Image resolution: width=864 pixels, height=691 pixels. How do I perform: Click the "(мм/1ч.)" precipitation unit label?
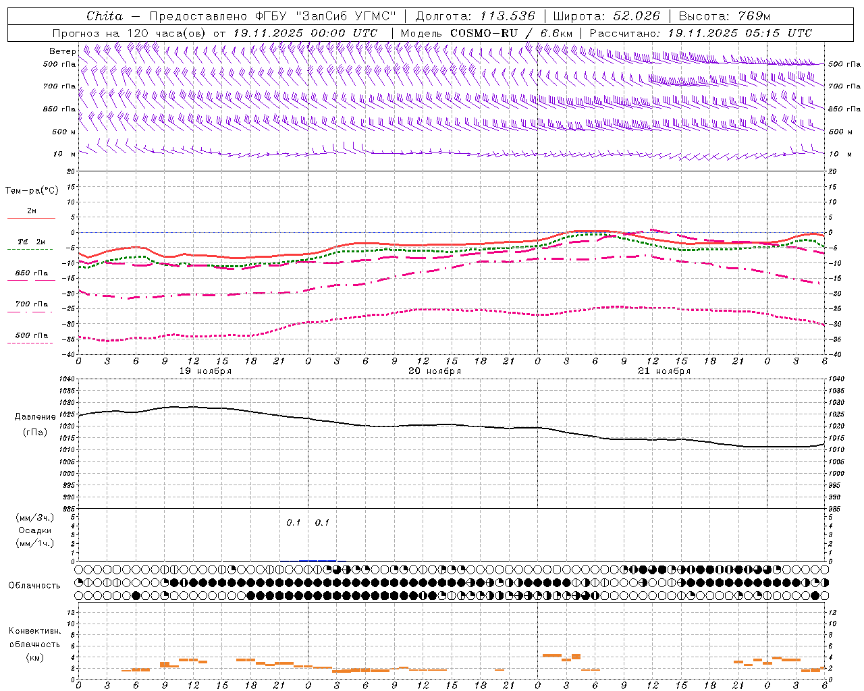pos(35,543)
